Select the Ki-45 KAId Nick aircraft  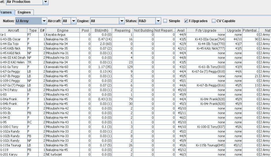(14, 53)
